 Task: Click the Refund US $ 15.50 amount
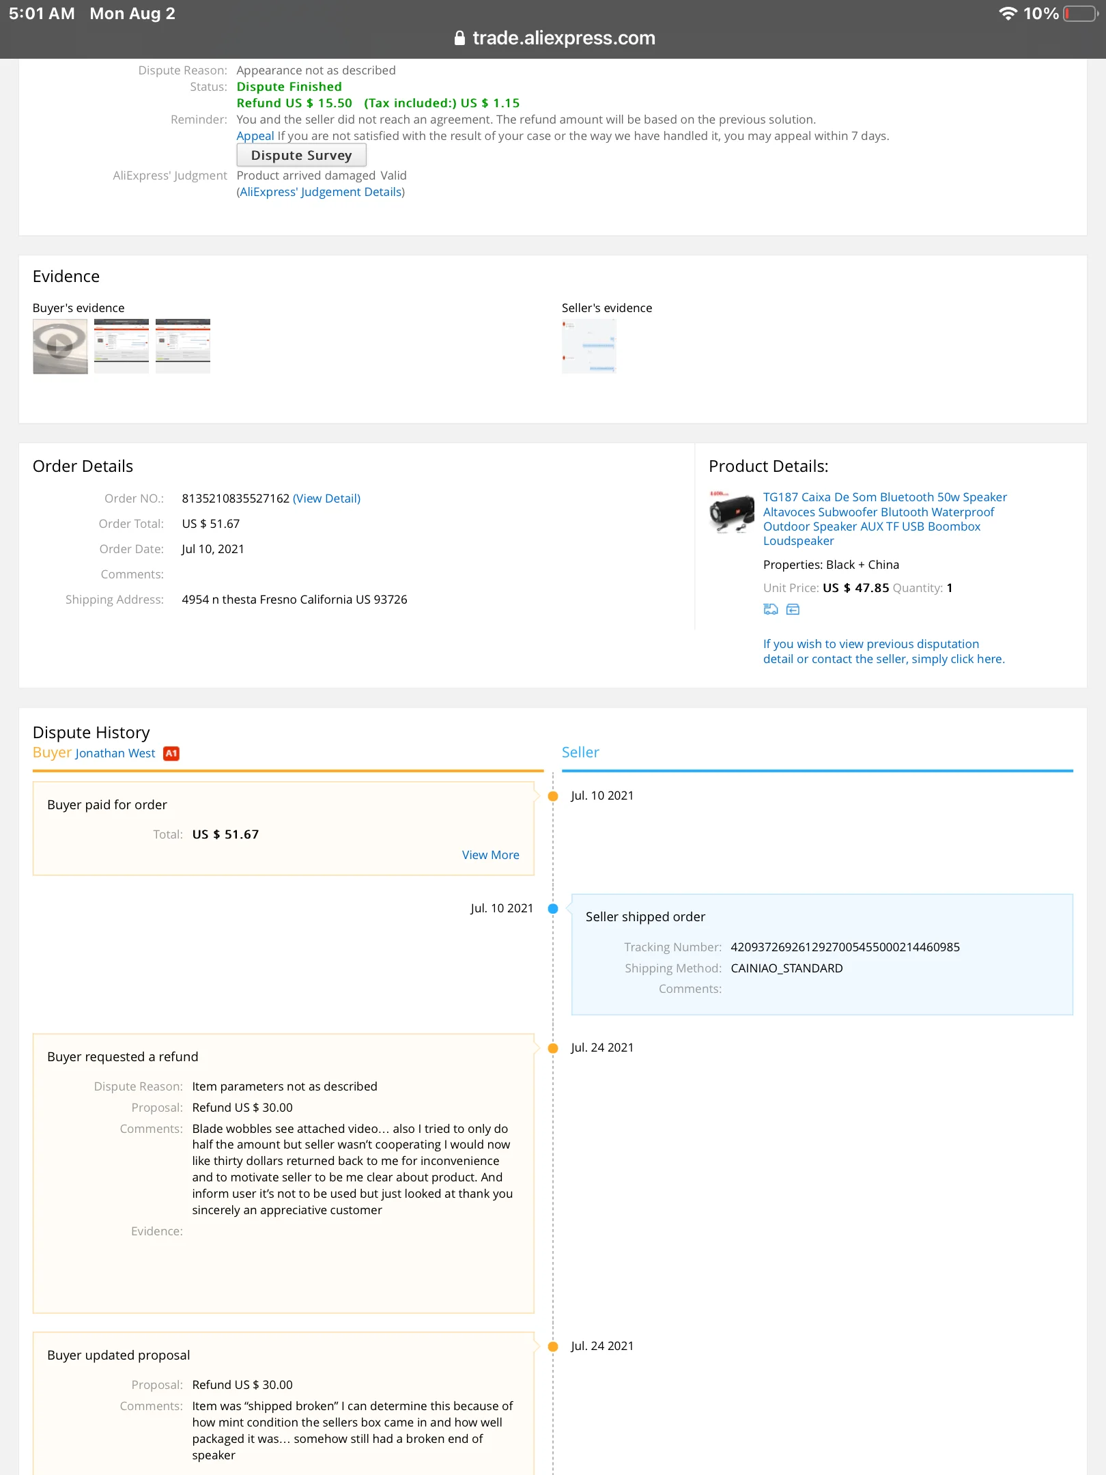tap(294, 103)
